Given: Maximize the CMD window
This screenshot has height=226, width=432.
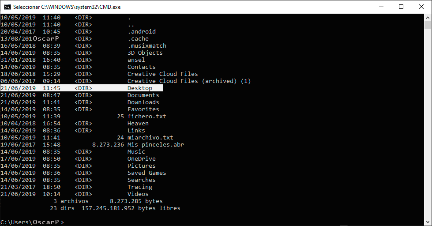Looking at the screenshot, I should pos(401,7).
